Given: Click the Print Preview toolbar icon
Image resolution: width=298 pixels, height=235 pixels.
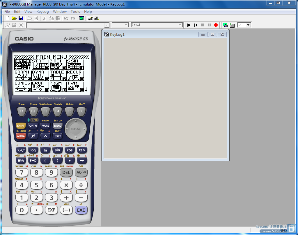Looking at the screenshot, I should click(x=36, y=18).
